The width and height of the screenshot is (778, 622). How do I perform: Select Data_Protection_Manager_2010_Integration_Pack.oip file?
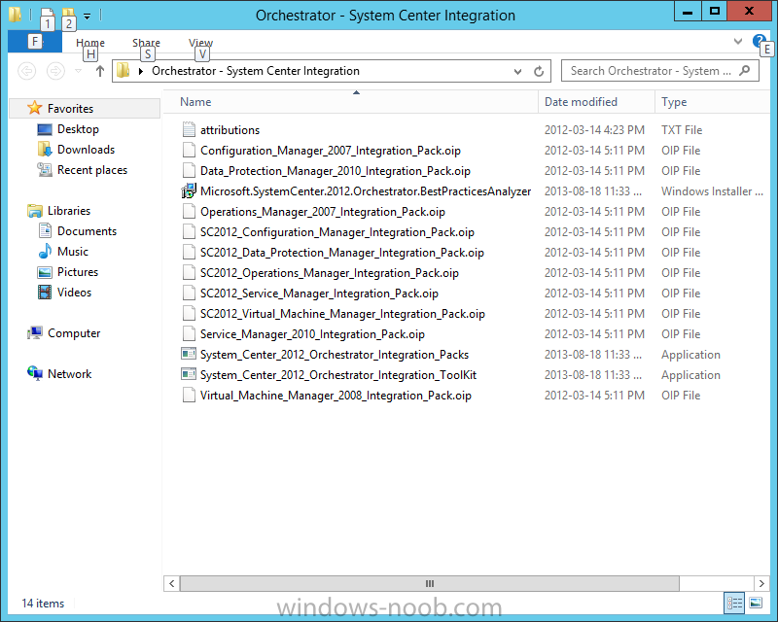(335, 171)
